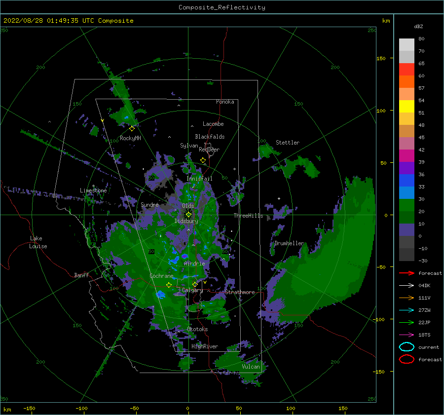The width and height of the screenshot is (444, 415).
Task: Click the white 04DK arrow icon
Action: (x=407, y=286)
